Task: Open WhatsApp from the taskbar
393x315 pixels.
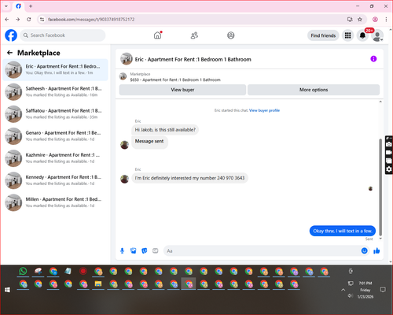Action: point(23,271)
